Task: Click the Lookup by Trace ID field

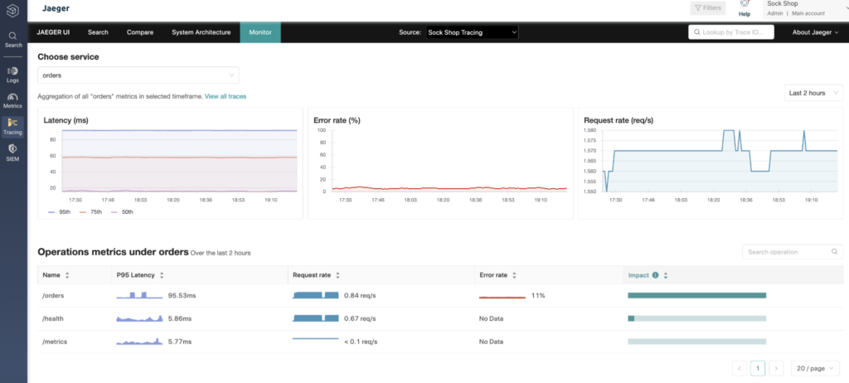Action: (731, 32)
